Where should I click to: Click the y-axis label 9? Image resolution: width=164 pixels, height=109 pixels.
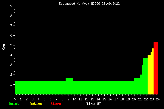coord(11,6)
